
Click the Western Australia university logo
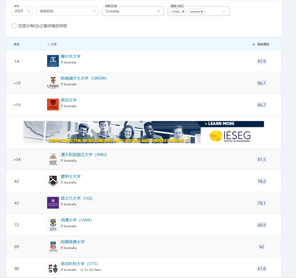(53, 225)
